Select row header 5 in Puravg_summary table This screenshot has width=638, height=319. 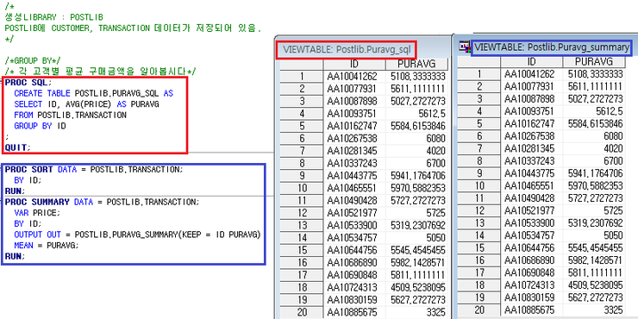click(x=478, y=123)
